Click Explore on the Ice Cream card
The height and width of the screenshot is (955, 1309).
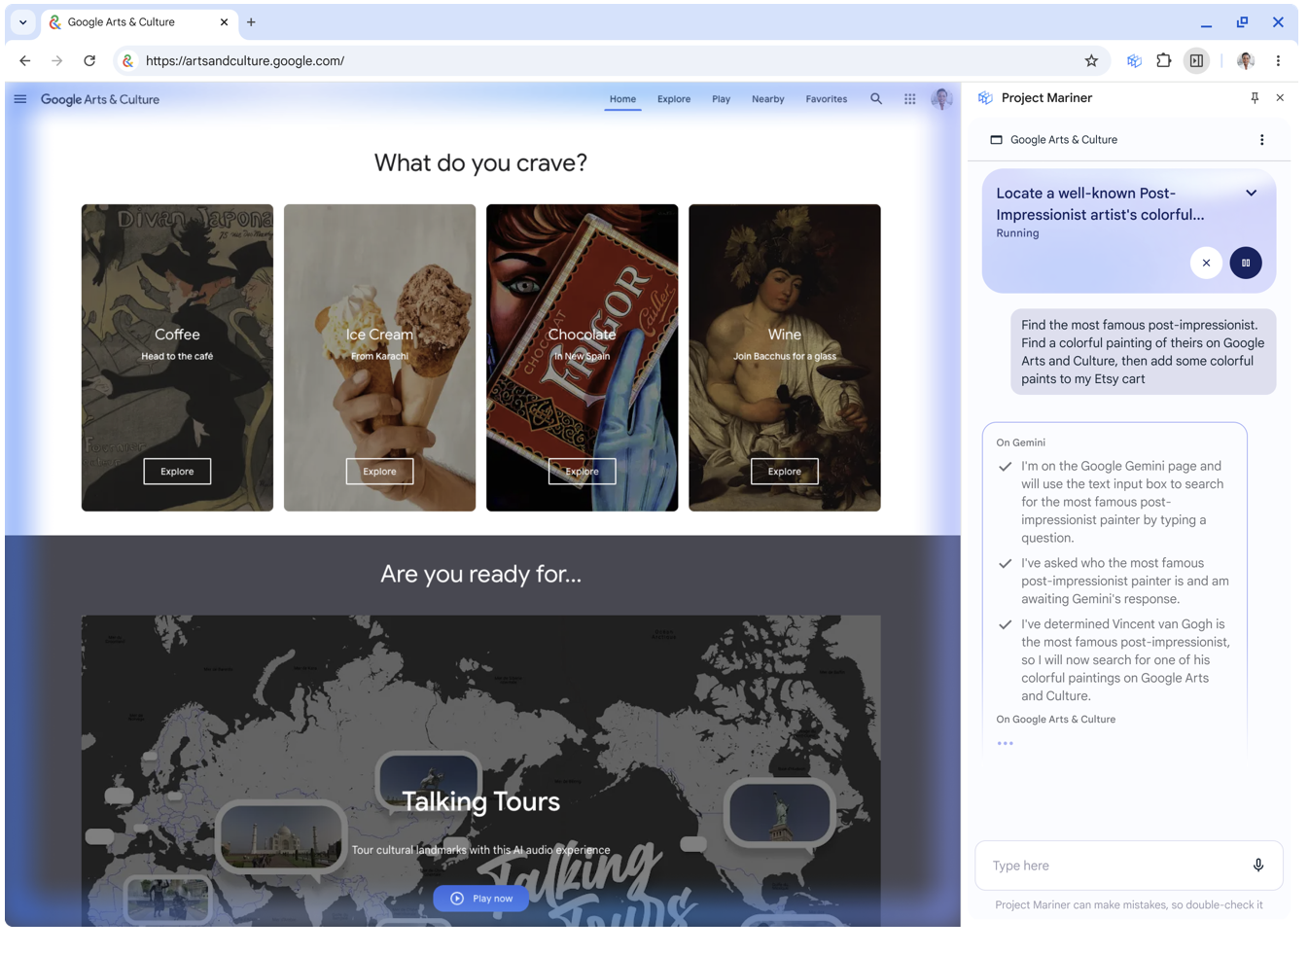click(379, 472)
